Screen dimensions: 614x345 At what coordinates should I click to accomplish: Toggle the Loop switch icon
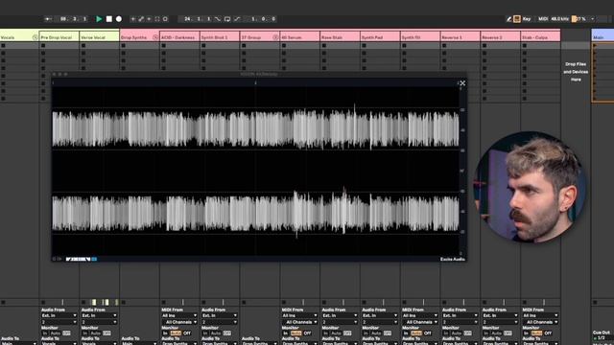[x=227, y=19]
